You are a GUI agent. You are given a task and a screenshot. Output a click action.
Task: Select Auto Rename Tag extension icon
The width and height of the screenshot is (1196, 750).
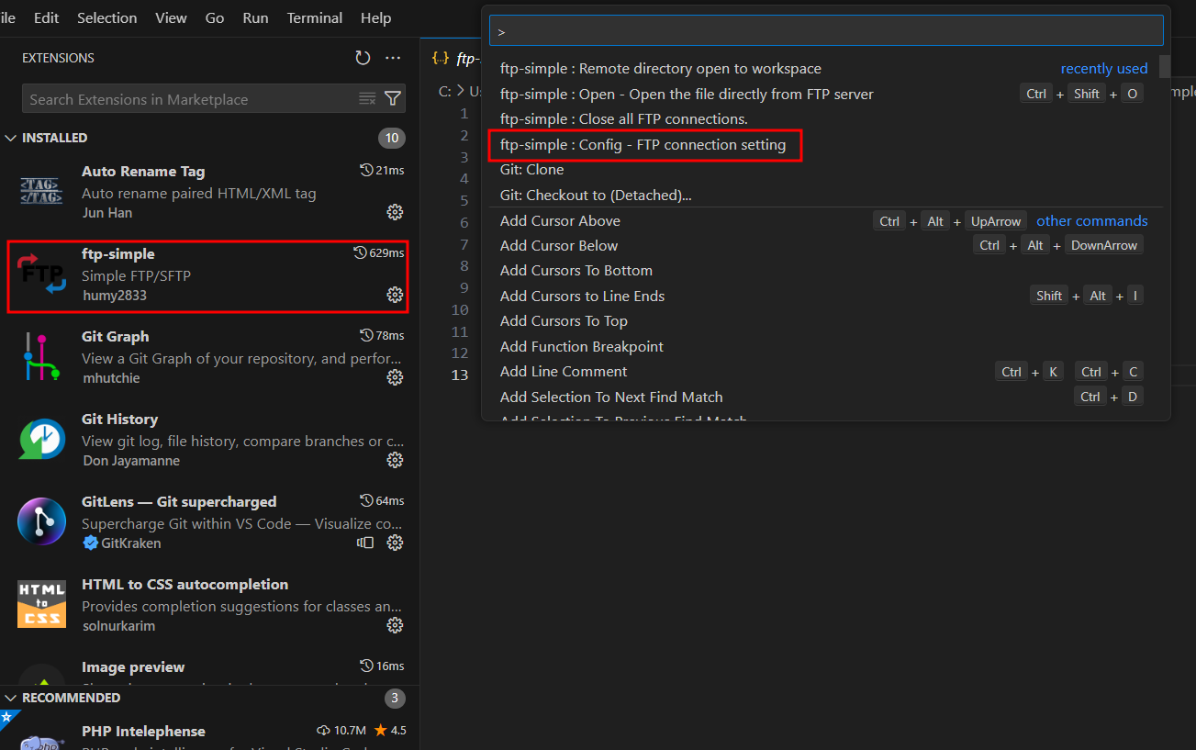pyautogui.click(x=41, y=191)
